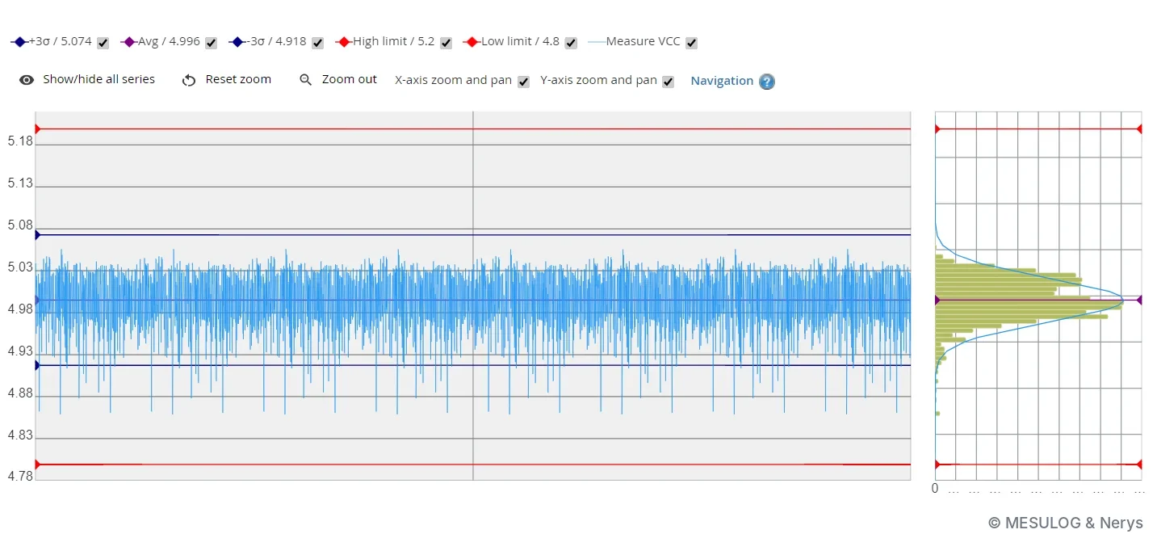The height and width of the screenshot is (538, 1157).
Task: Click the 4.83 y-axis tick label
Action: [20, 435]
